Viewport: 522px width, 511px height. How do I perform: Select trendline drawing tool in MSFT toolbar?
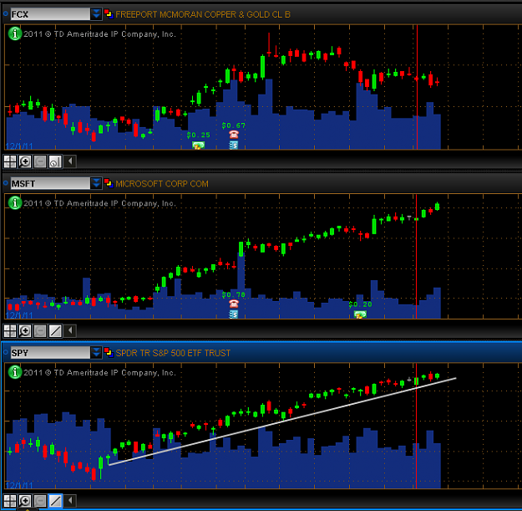(55, 331)
